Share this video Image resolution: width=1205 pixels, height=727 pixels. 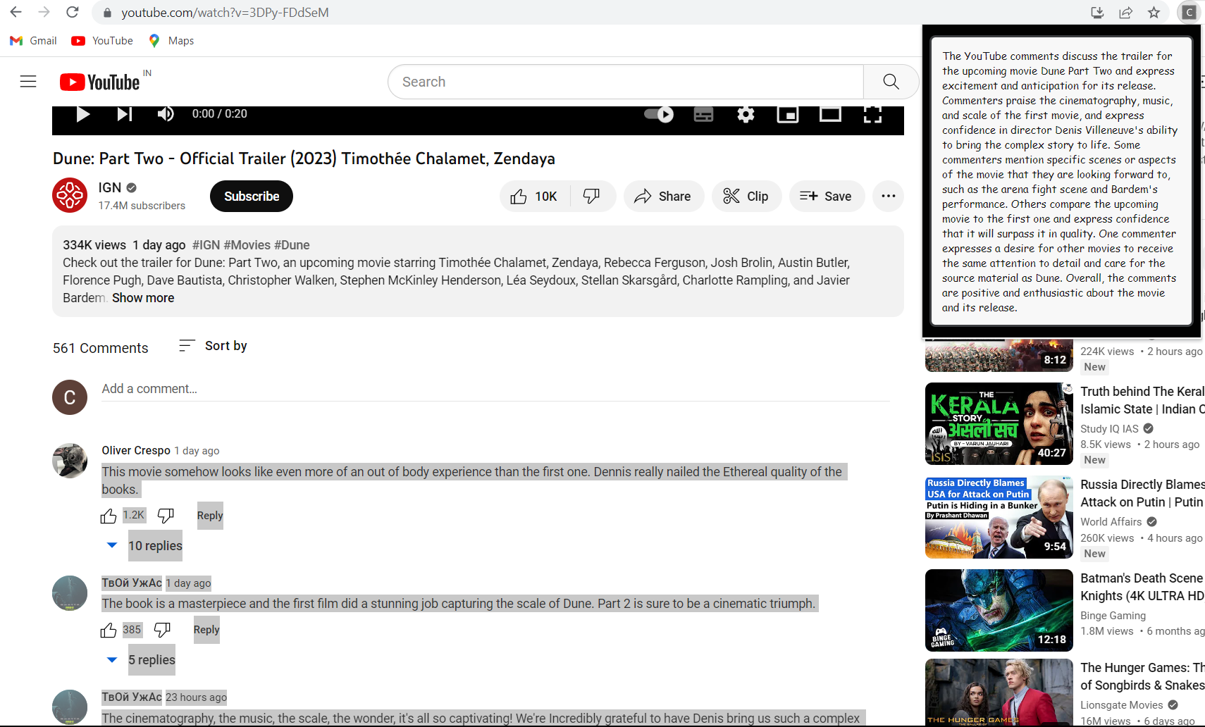(x=662, y=197)
